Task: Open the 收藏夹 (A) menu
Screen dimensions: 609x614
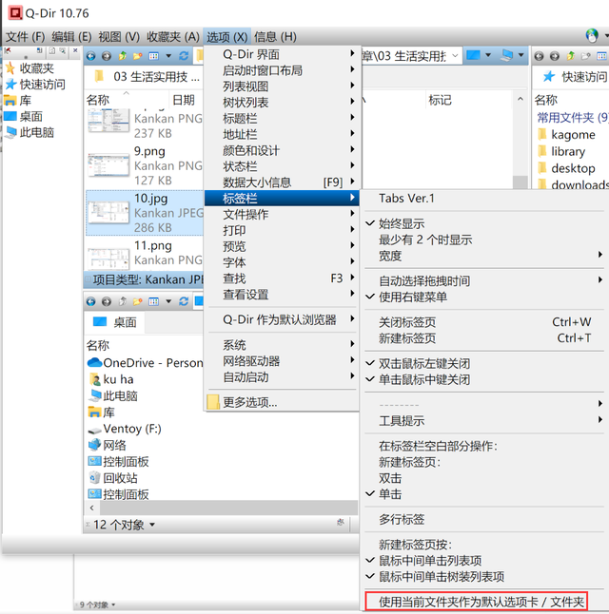Action: click(173, 37)
